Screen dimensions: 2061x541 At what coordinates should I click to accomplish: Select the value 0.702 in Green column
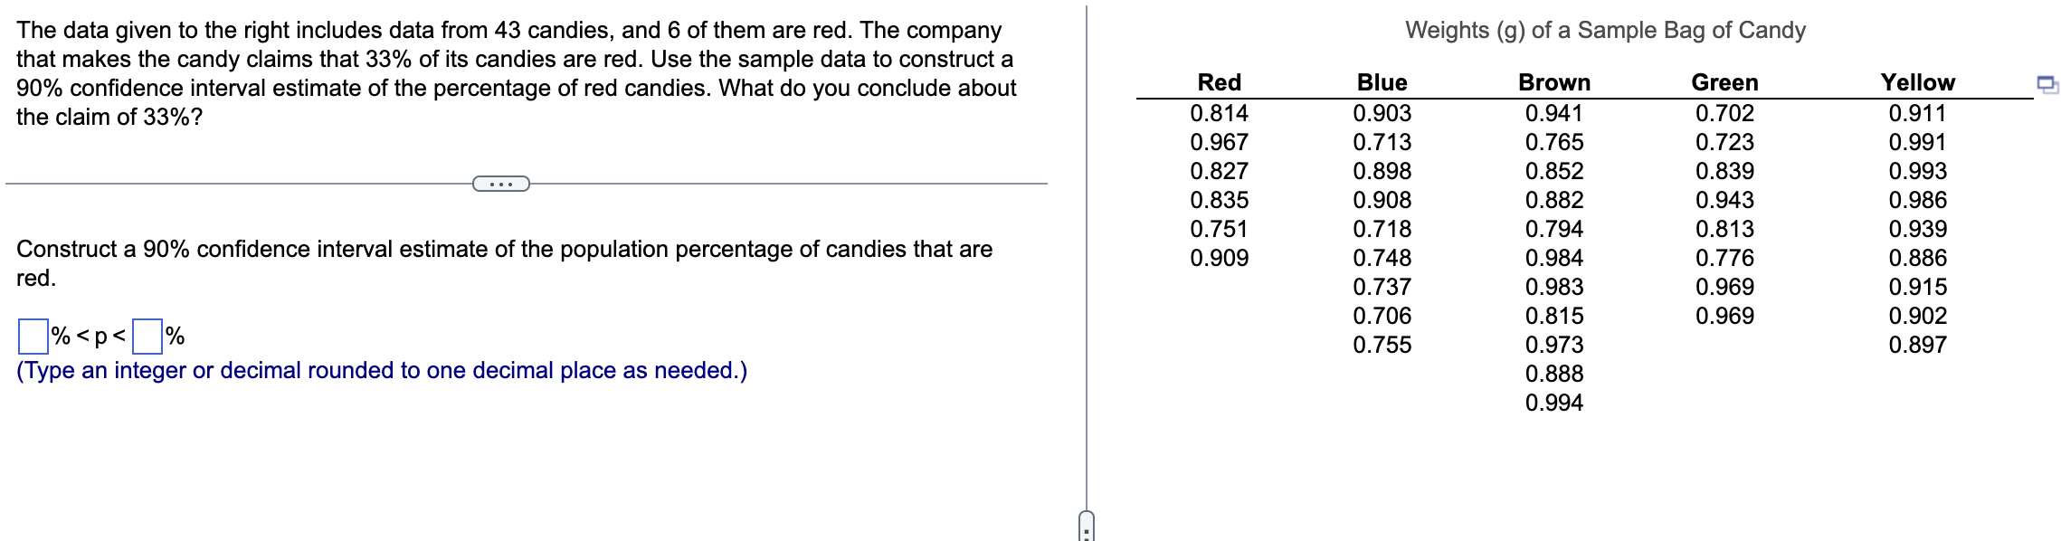coord(1723,113)
